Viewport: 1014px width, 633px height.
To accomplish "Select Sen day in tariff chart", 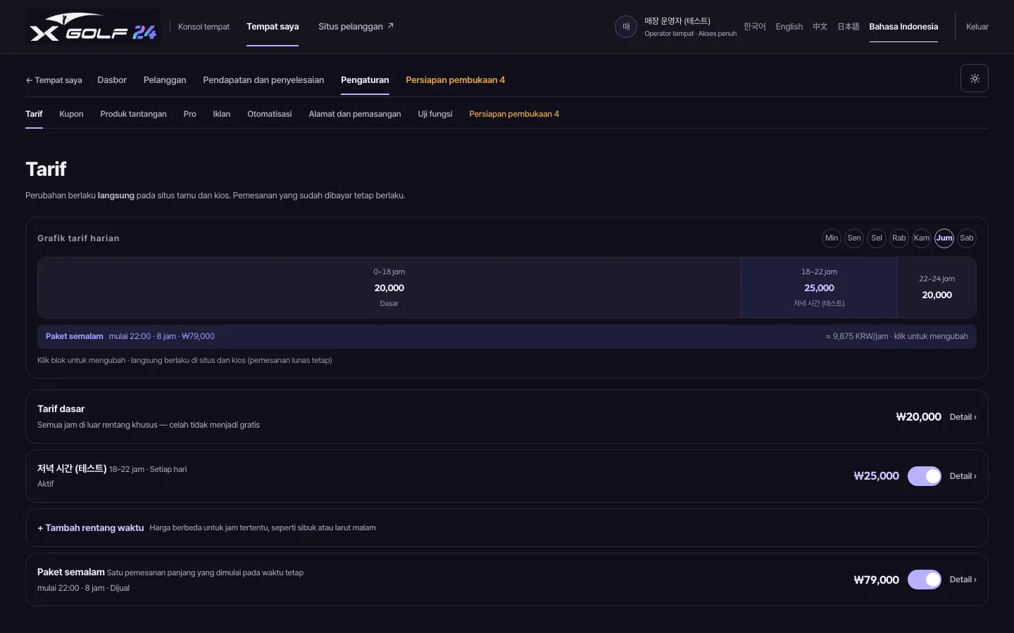I will [854, 238].
